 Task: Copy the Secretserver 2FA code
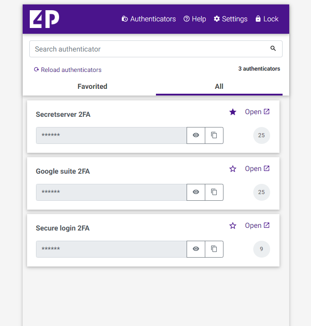[214, 135]
